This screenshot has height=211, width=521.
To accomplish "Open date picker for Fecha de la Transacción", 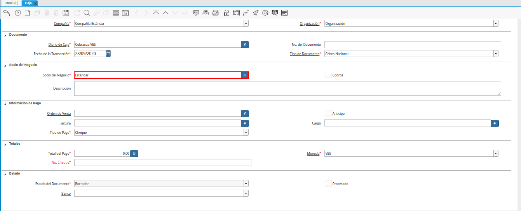I will pos(108,54).
